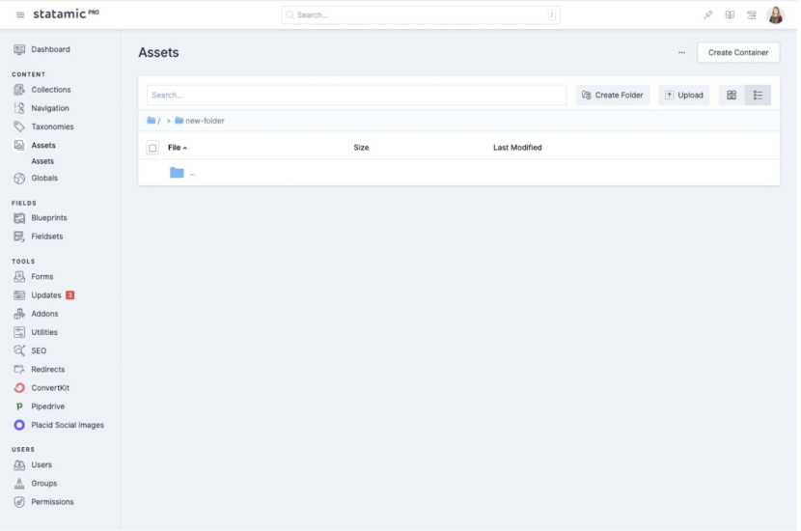
Task: Click the Create Container button
Action: [x=737, y=53]
